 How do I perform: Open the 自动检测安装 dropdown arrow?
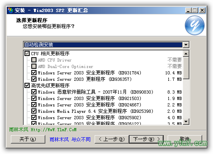click(x=186, y=45)
